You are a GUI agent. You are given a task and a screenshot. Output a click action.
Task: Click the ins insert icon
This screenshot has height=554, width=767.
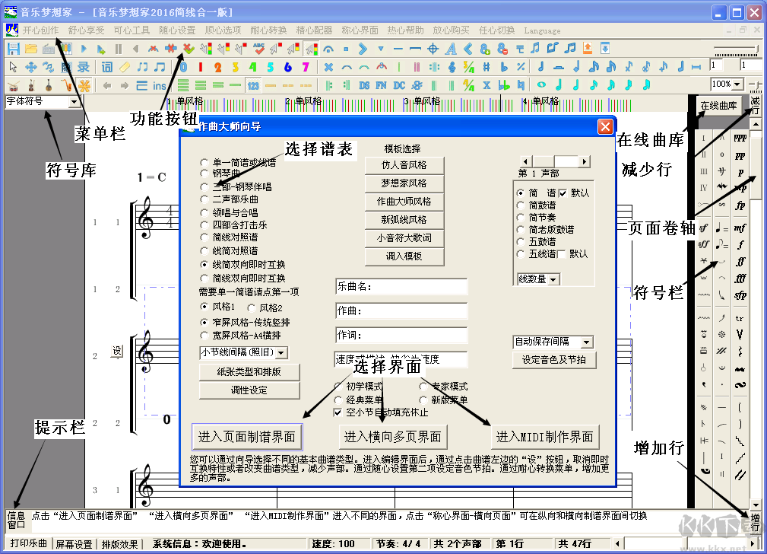(158, 85)
